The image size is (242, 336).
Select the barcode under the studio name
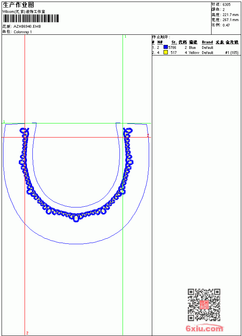point(30,18)
